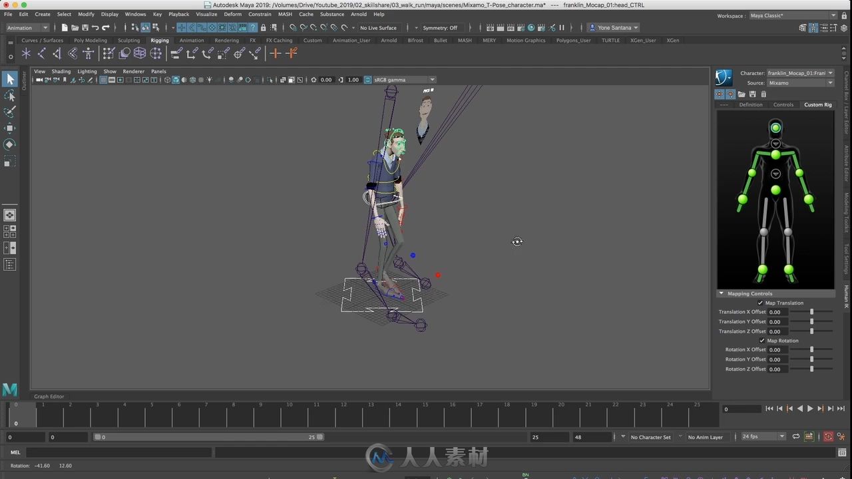Screen dimensions: 852x479
Task: Click the Create Locator shelf icon
Action: click(x=26, y=53)
